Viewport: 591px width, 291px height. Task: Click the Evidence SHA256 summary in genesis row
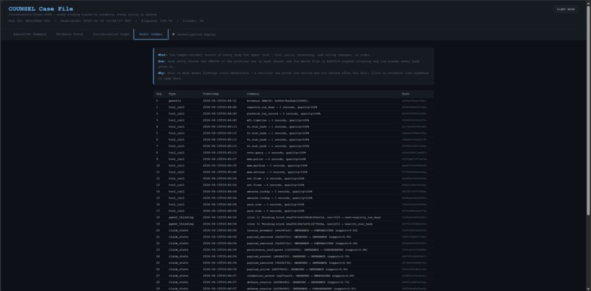pos(278,101)
